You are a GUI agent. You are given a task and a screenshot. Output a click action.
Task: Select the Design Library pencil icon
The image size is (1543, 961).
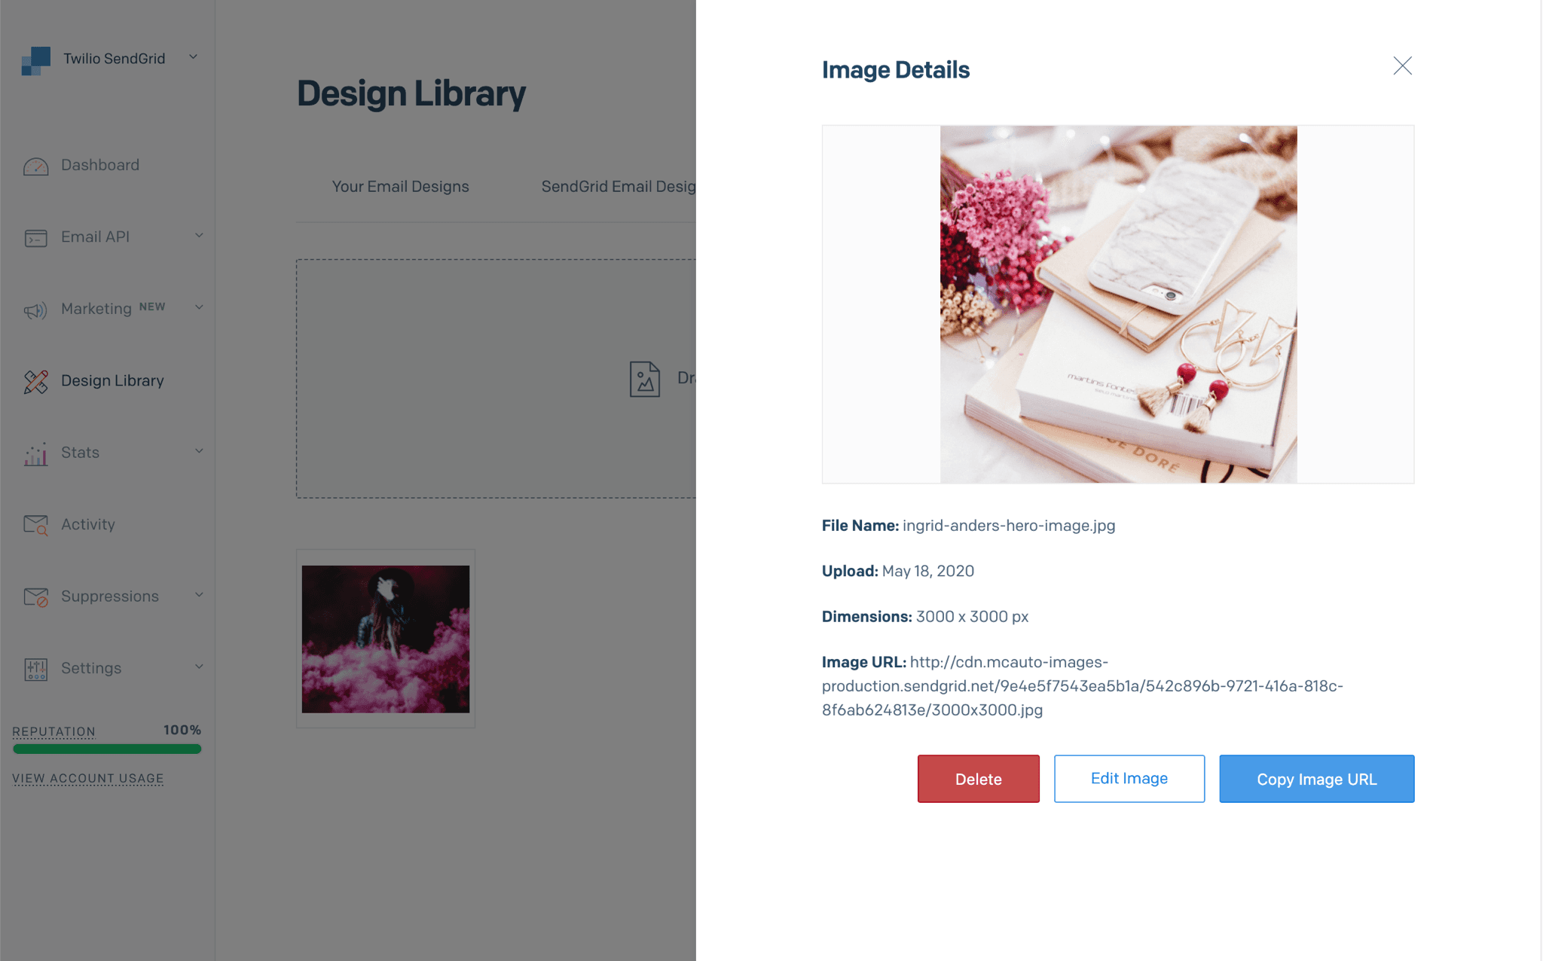point(35,380)
